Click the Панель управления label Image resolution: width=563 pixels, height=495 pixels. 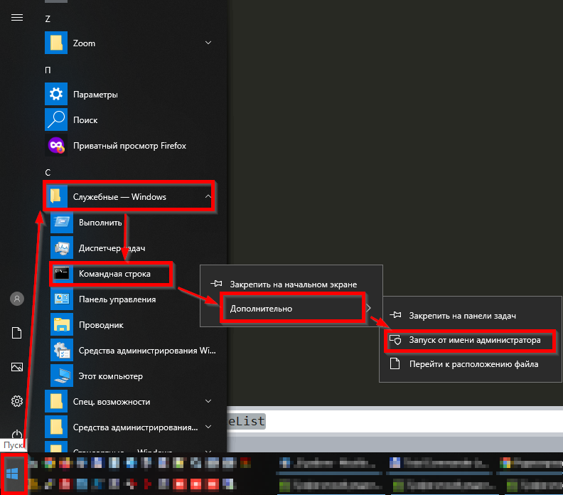(117, 299)
